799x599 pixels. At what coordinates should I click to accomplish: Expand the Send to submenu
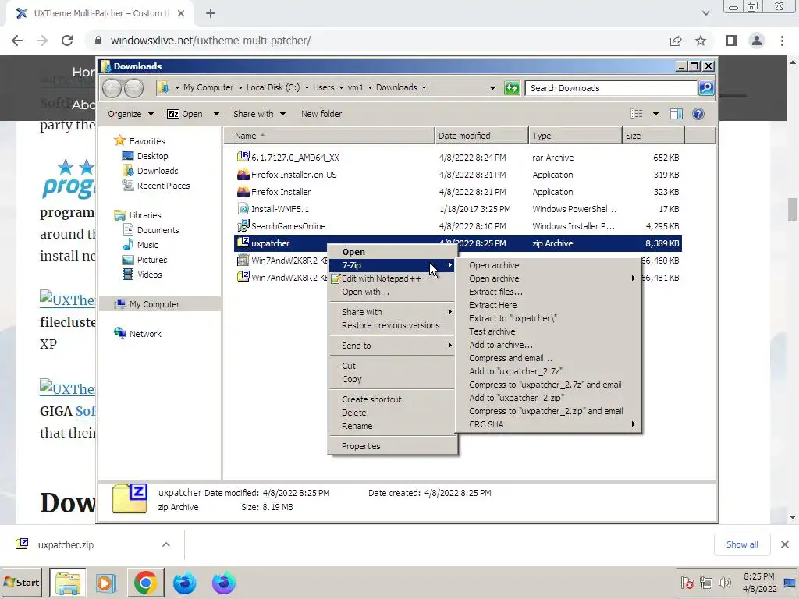point(392,346)
